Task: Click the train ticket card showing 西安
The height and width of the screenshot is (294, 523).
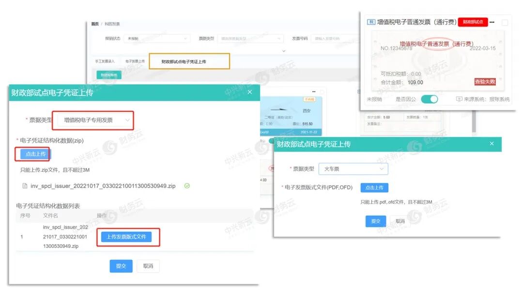Action: 291,116
